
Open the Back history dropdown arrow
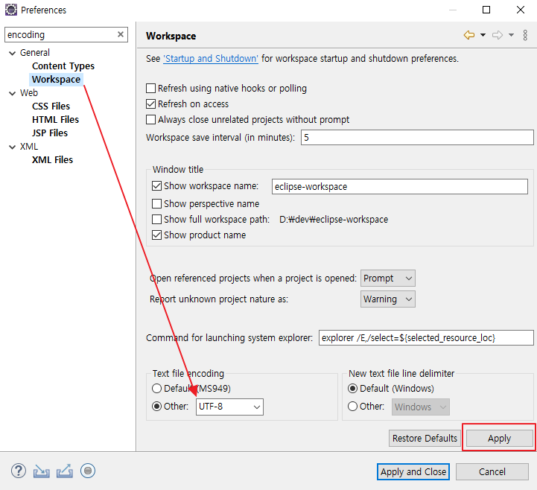[483, 35]
